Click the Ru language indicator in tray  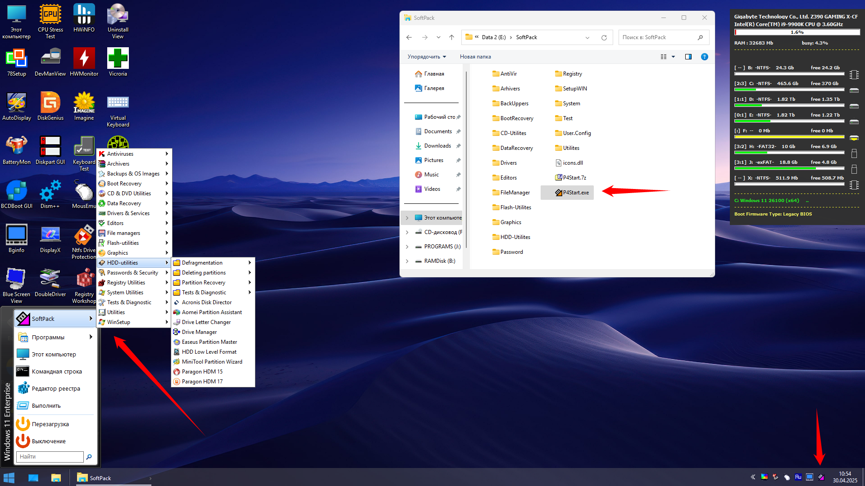[x=798, y=477]
